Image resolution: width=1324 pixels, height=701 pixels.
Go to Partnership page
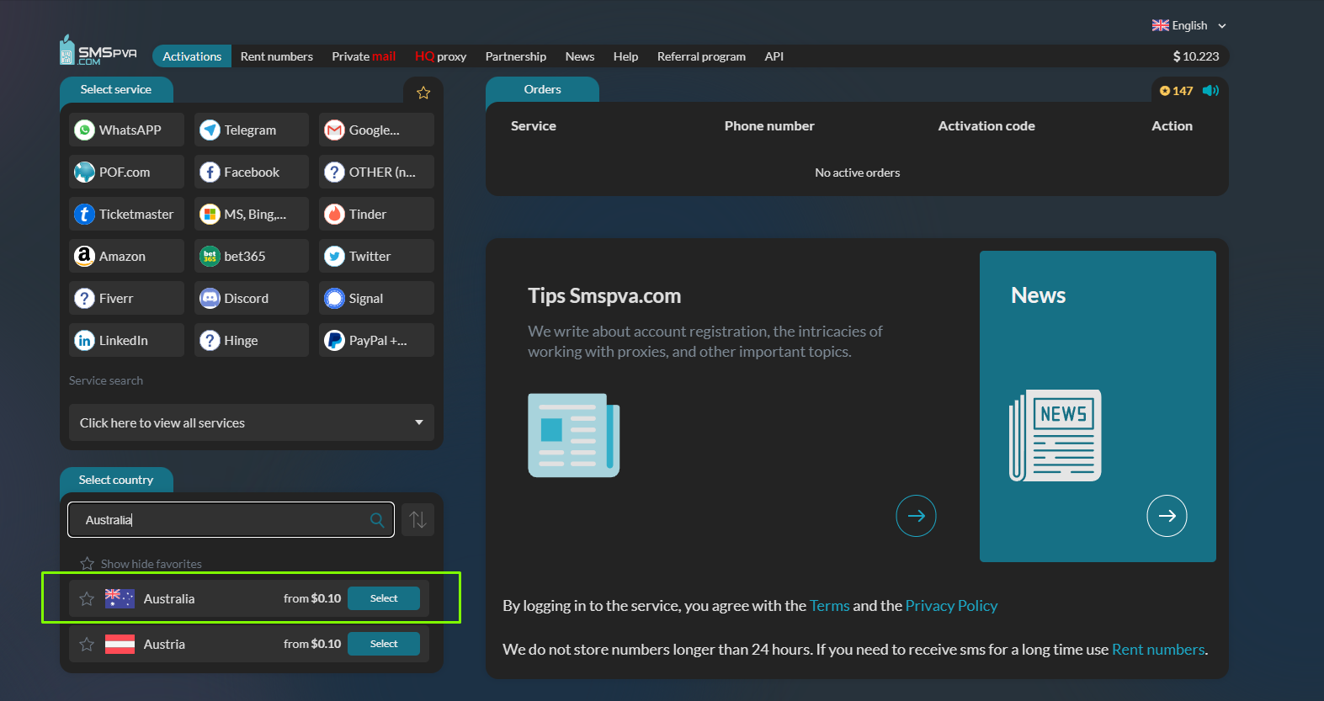coord(516,56)
